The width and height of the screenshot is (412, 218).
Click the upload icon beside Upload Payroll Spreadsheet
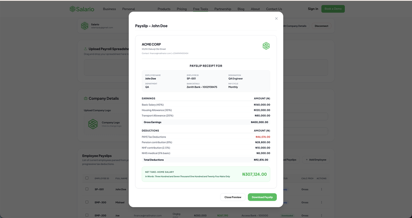pyautogui.click(x=85, y=49)
